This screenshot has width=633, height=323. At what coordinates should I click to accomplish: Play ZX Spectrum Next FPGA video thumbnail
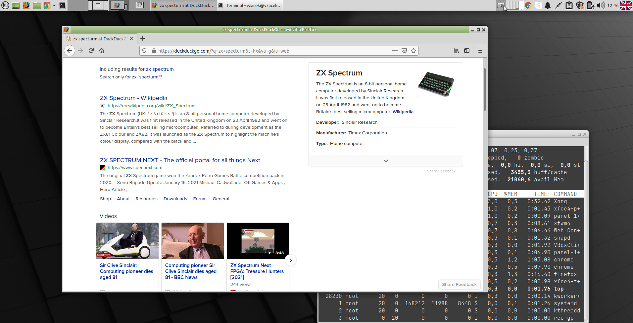[258, 241]
